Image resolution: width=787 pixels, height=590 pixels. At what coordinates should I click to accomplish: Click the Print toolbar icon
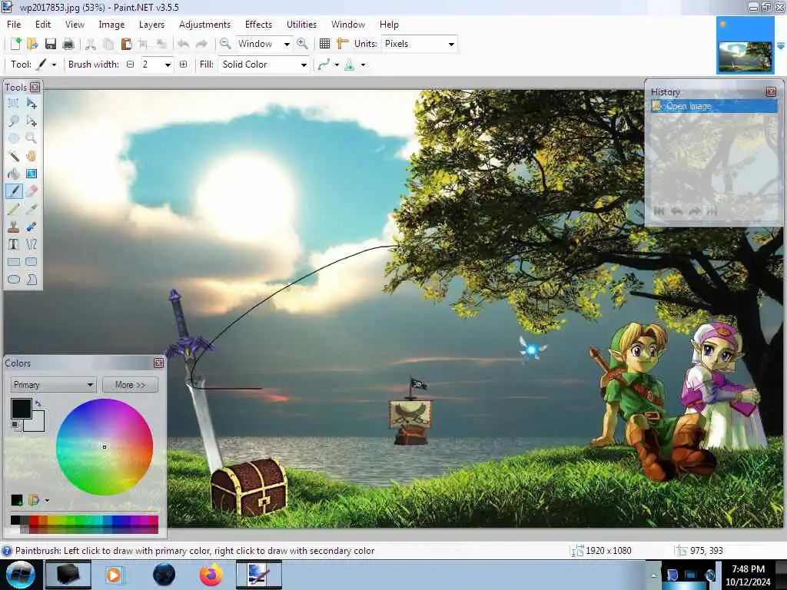68,44
